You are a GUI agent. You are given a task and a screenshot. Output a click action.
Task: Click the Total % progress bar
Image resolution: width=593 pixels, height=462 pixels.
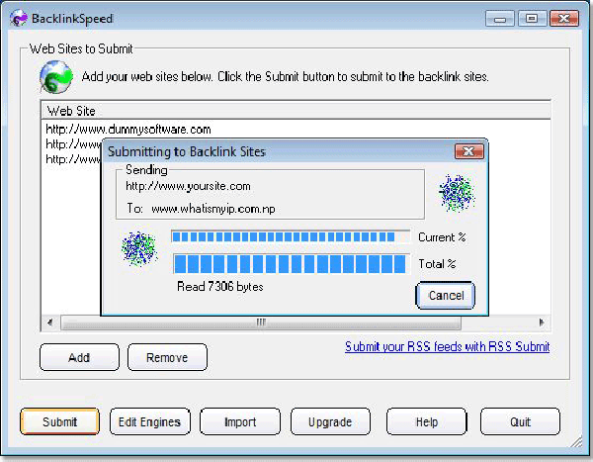pyautogui.click(x=291, y=263)
